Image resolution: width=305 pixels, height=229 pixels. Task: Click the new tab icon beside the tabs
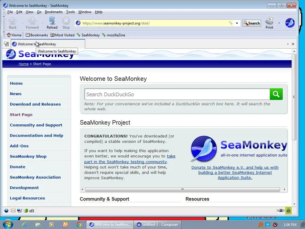click(x=6, y=44)
